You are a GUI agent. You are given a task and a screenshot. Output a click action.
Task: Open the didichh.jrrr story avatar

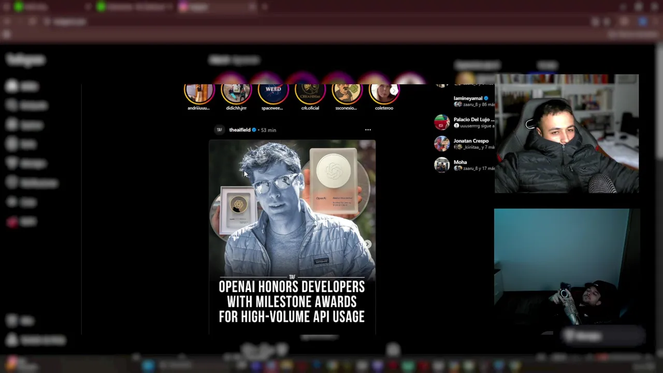pyautogui.click(x=236, y=94)
